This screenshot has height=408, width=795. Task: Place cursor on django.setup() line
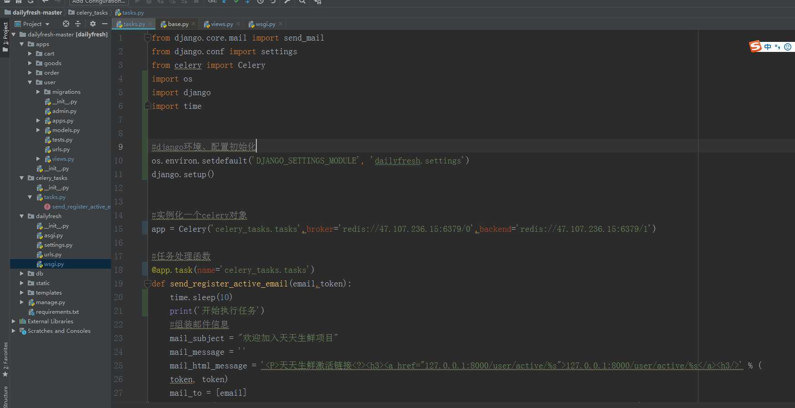click(x=183, y=174)
